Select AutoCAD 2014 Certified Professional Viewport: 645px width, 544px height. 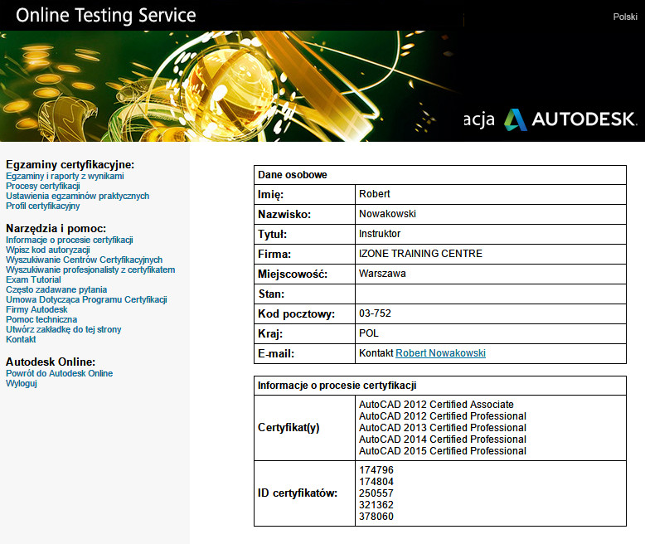pyautogui.click(x=443, y=440)
